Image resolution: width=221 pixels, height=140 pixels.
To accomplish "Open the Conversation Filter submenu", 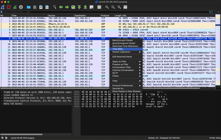I will click(x=126, y=67).
